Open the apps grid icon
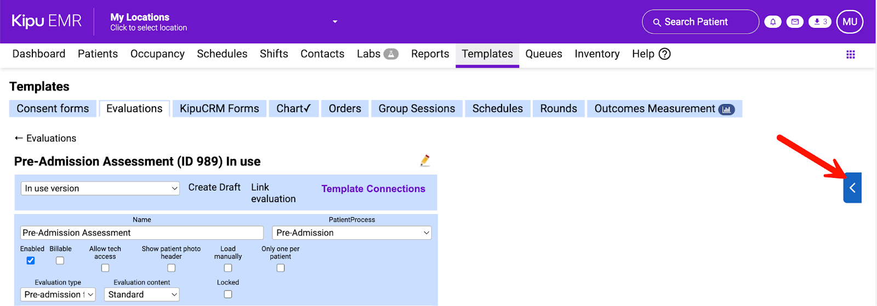Image resolution: width=877 pixels, height=306 pixels. pos(851,54)
